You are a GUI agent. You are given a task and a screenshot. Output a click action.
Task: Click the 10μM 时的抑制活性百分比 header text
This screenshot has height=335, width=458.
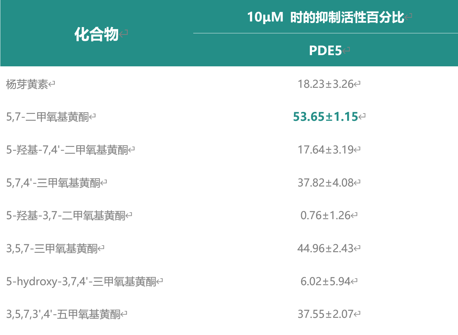pyautogui.click(x=325, y=17)
